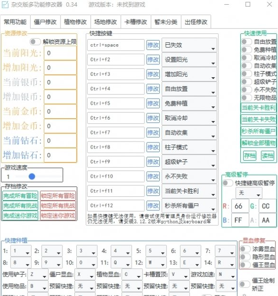
Task: Click the 当前钻石 value field
Action: coord(60,141)
